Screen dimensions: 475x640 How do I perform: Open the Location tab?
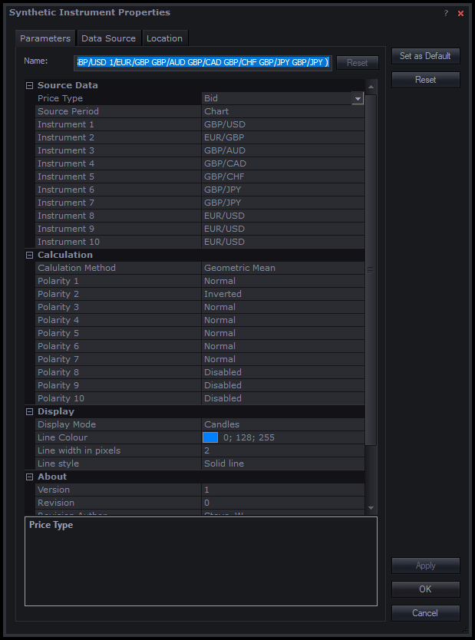(x=164, y=38)
